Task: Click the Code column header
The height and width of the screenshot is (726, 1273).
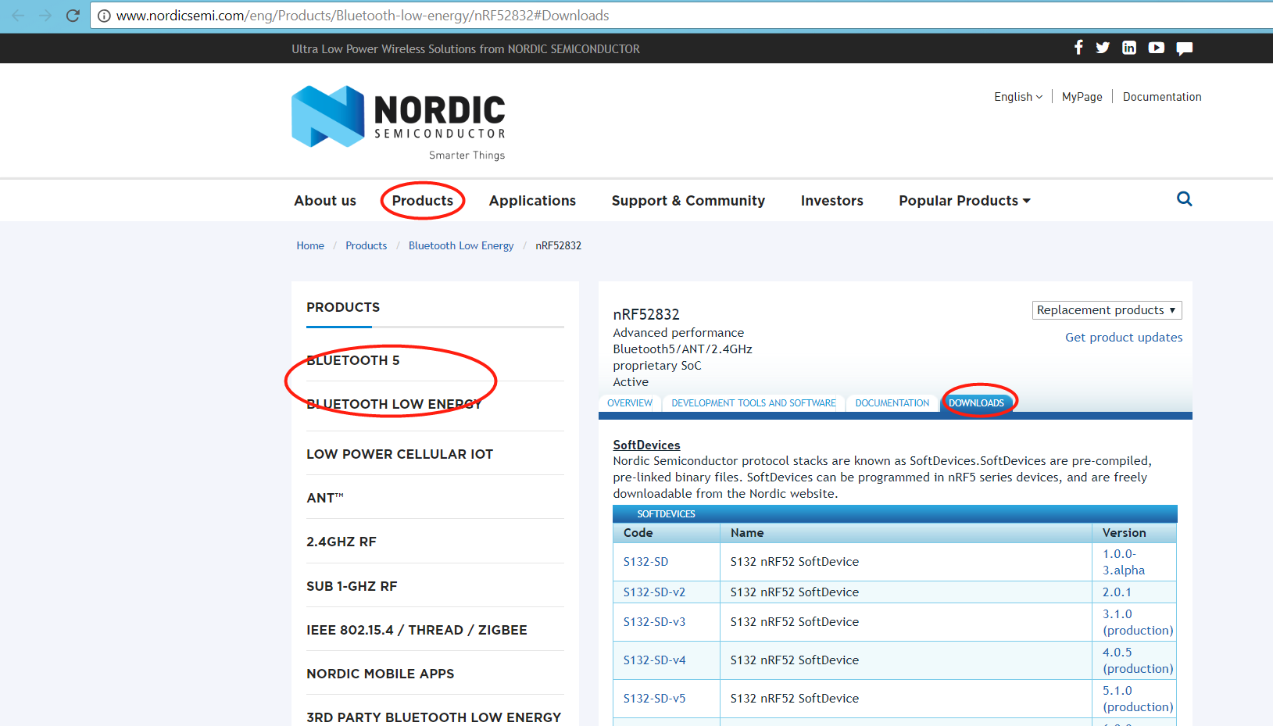Action: [638, 533]
